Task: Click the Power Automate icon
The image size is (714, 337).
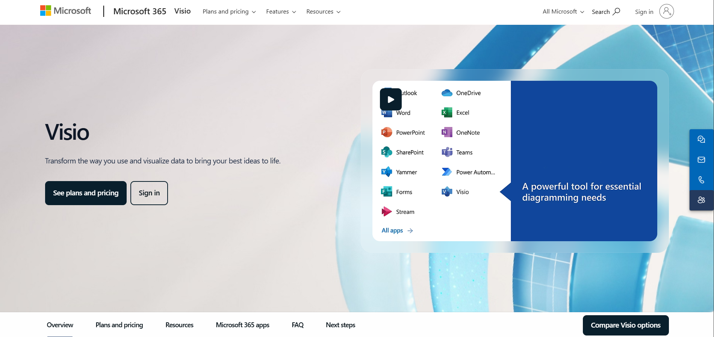Action: pyautogui.click(x=447, y=172)
